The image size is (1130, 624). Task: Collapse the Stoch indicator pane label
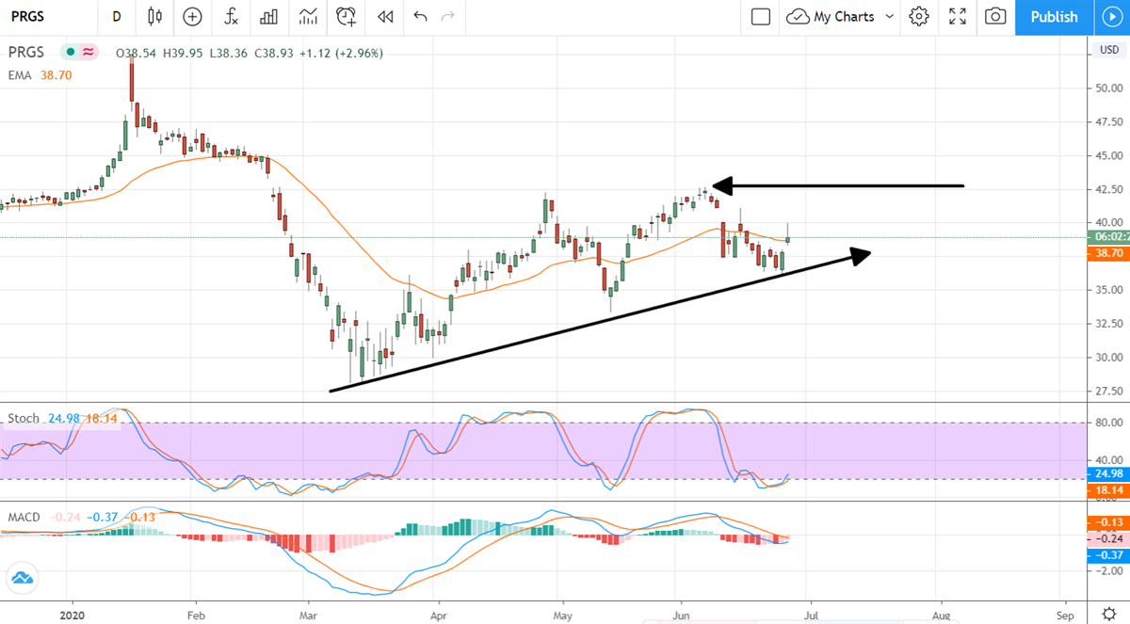(x=23, y=419)
